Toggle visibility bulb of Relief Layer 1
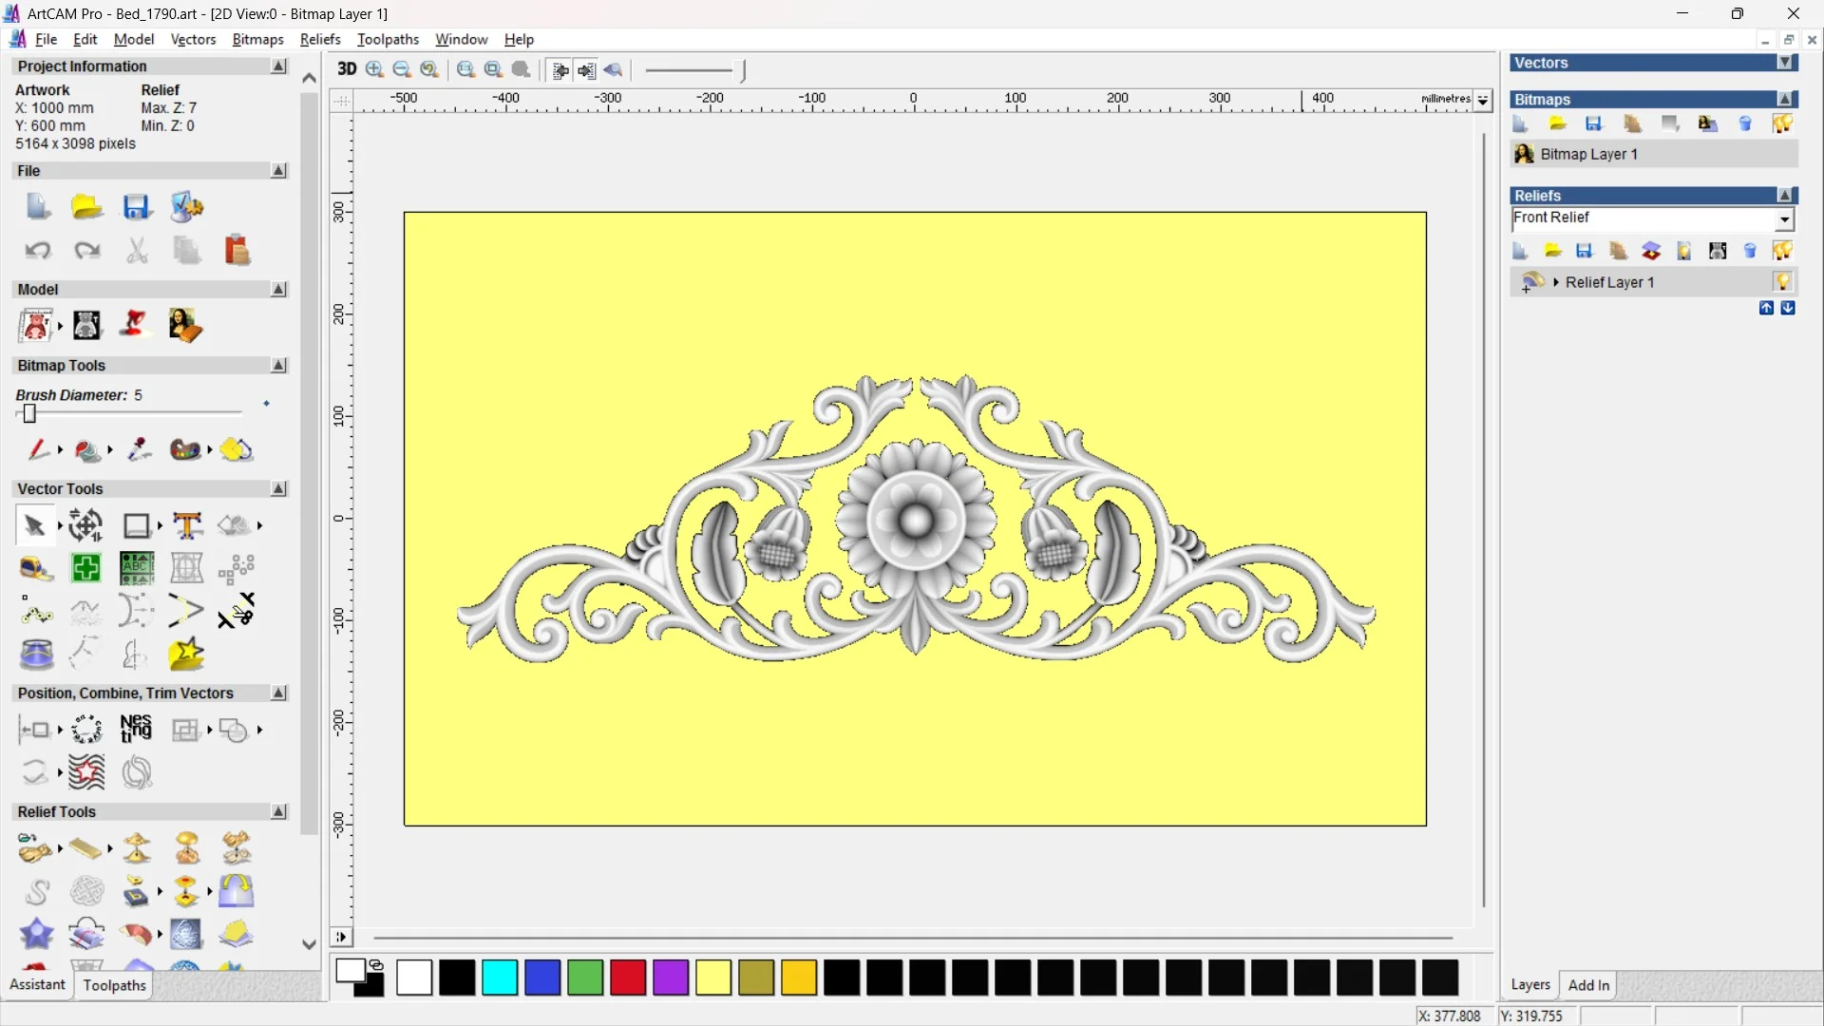Viewport: 1824px width, 1026px height. (1782, 282)
